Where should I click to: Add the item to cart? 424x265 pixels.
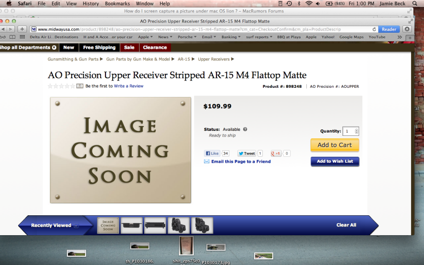point(335,145)
